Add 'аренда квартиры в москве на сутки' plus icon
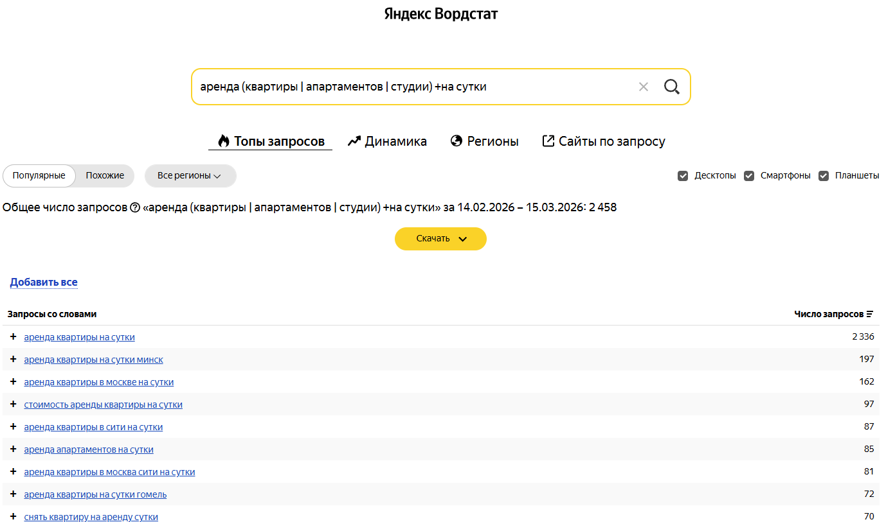The image size is (895, 522). coord(13,381)
